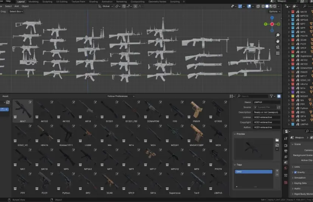This screenshot has width=313, height=202.
Task: Click the asset browser search field
Action: click(253, 96)
